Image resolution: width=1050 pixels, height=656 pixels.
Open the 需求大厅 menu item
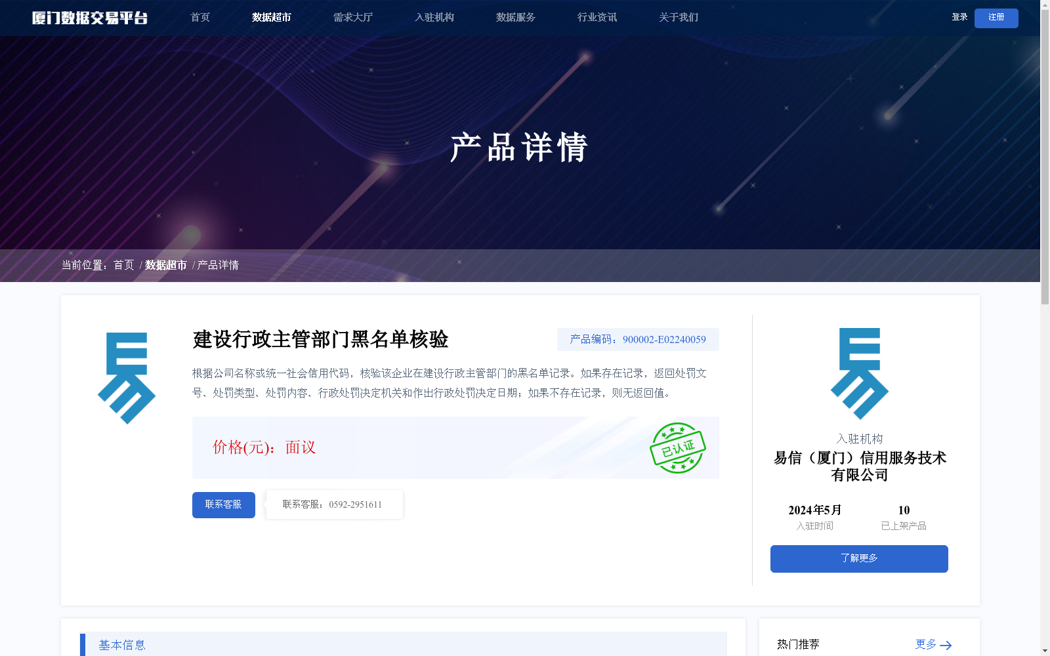[x=353, y=18]
